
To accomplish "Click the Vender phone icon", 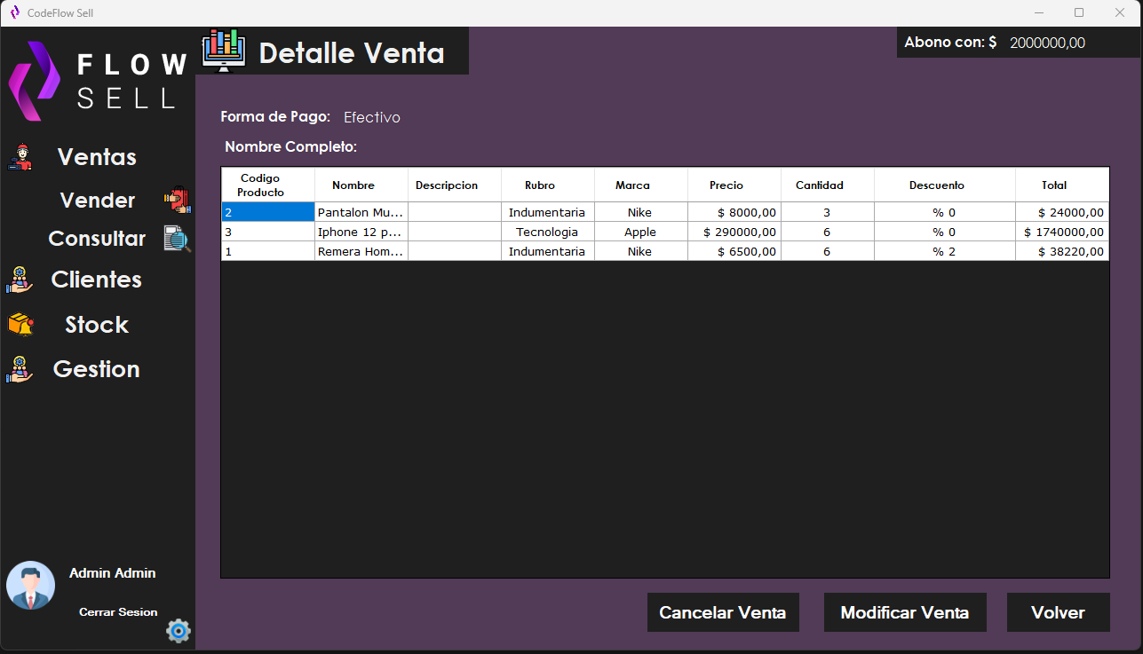I will tap(177, 200).
